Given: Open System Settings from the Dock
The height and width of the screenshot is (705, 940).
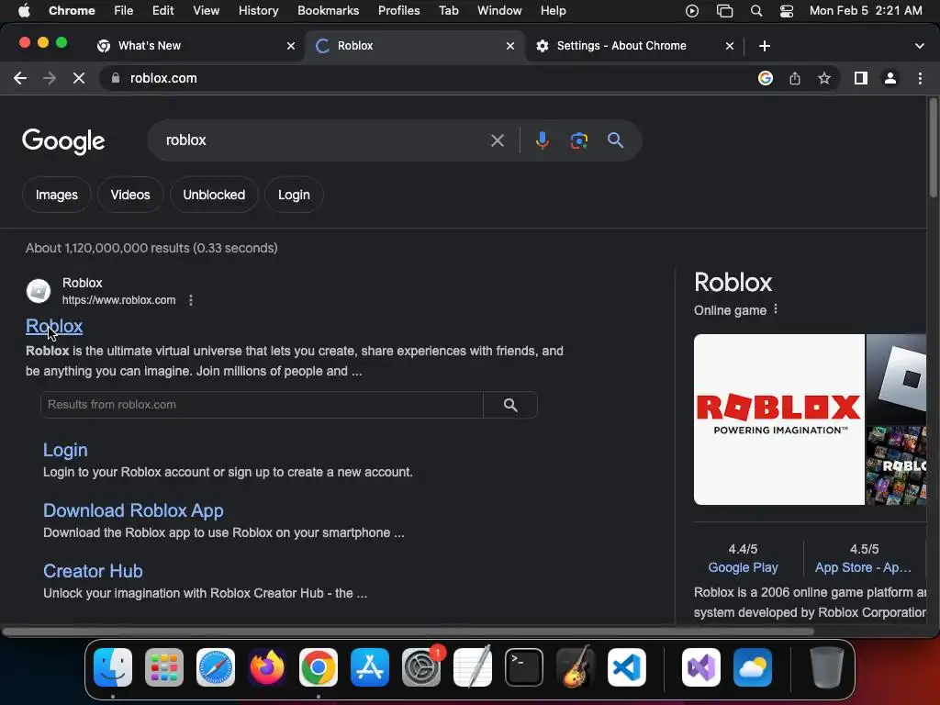Looking at the screenshot, I should click(420, 667).
